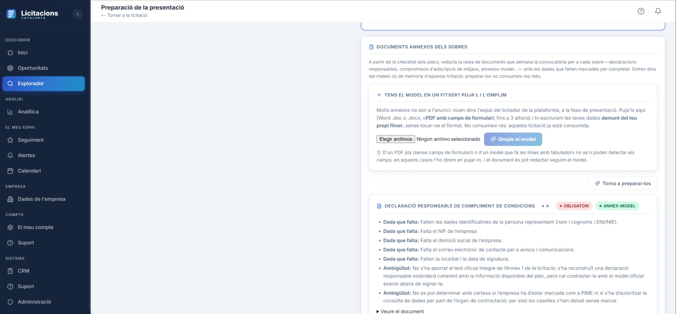Screen dimensions: 676x314
Task: Click the CRM clipboard icon
Action: point(10,271)
